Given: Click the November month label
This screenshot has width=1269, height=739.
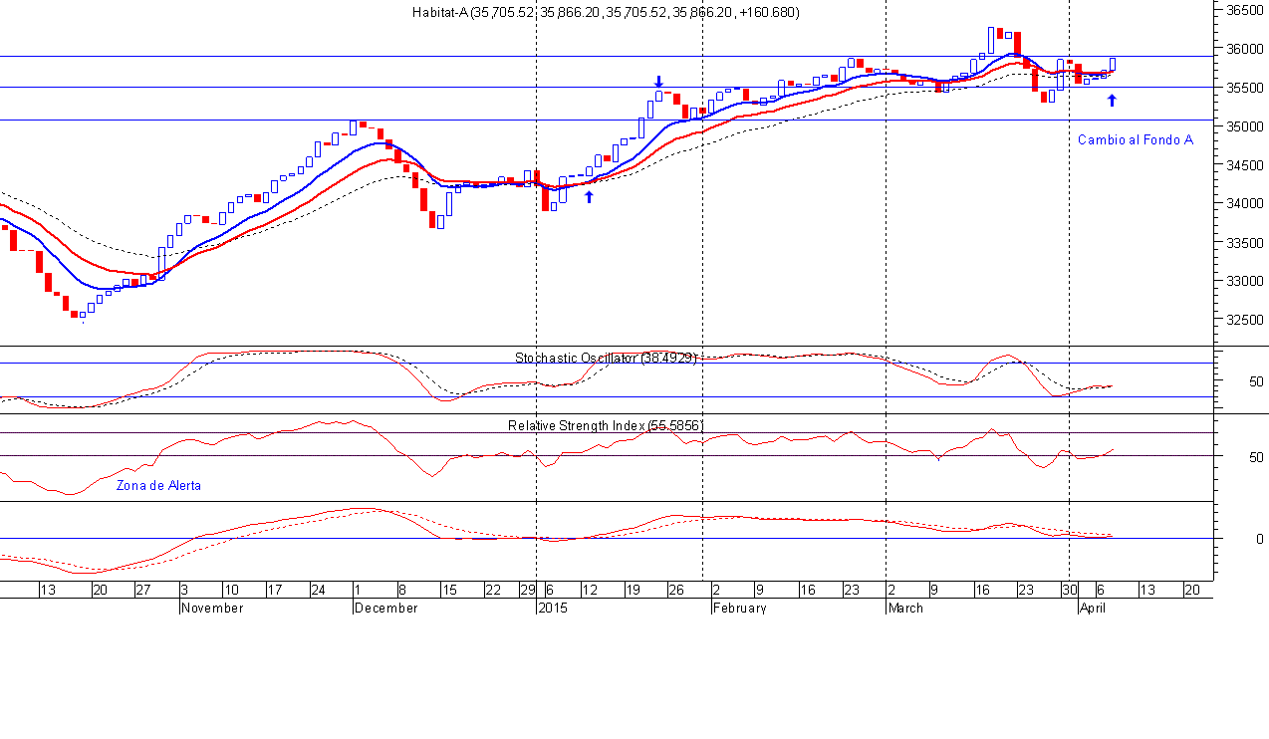Looking at the screenshot, I should [212, 608].
